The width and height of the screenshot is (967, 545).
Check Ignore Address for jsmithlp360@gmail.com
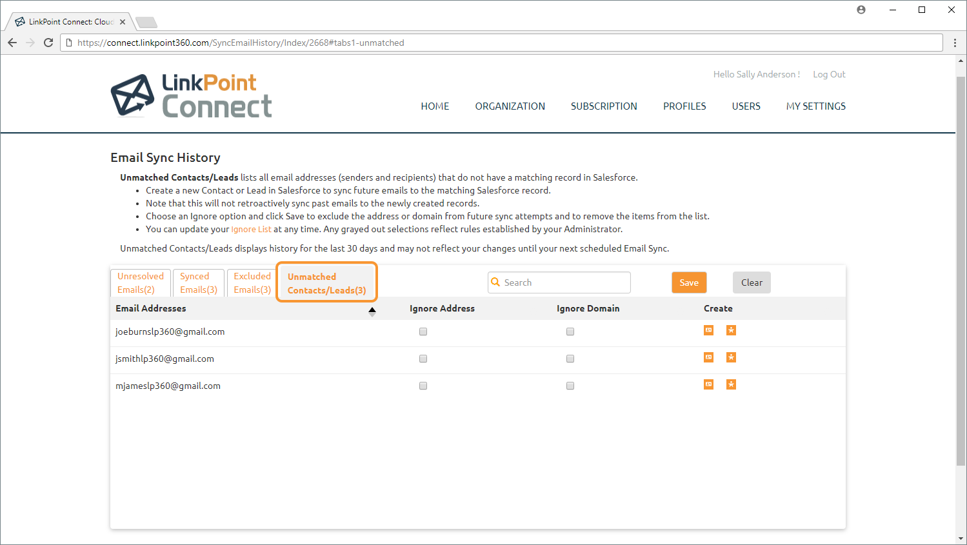423,359
